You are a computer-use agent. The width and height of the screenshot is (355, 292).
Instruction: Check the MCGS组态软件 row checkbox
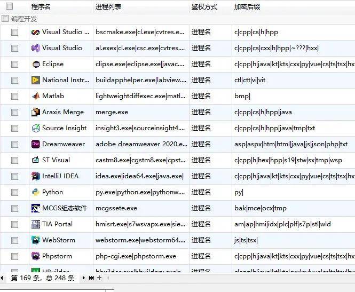pyautogui.click(x=15, y=208)
